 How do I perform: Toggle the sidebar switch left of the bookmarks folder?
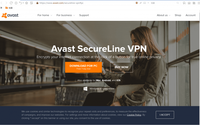pyautogui.click(x=1, y=8)
